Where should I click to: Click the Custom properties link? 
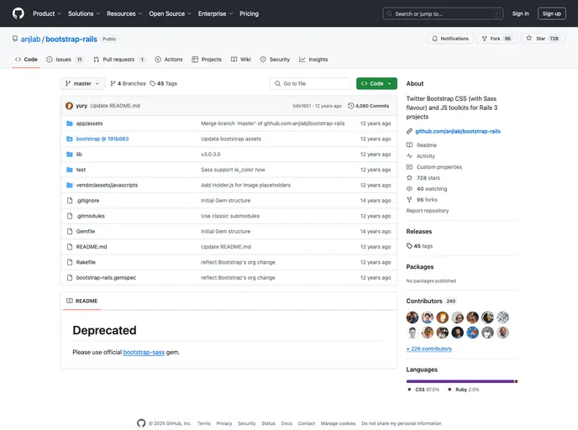439,167
